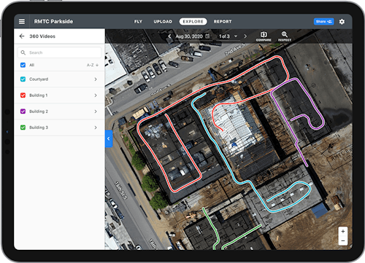Open the 1 of 3 dropdown
Screen dimensions: 365x263
[x=228, y=36]
